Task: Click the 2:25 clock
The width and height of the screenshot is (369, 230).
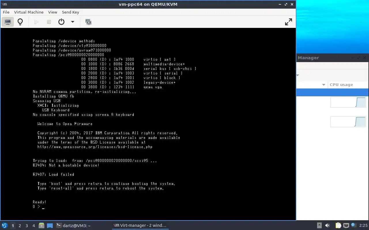Action: [363, 226]
